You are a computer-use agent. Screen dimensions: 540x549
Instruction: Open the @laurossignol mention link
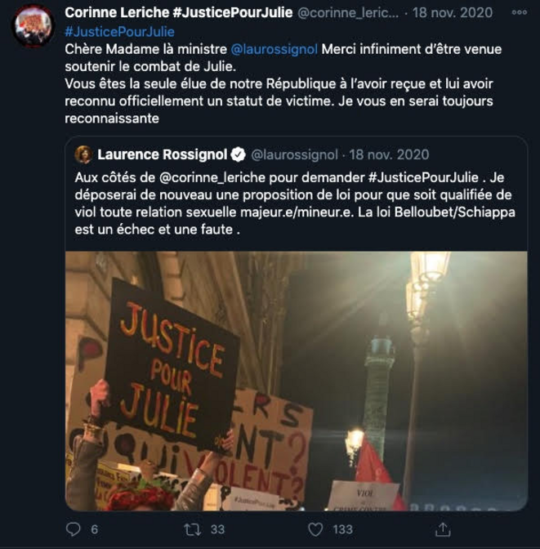pyautogui.click(x=274, y=49)
